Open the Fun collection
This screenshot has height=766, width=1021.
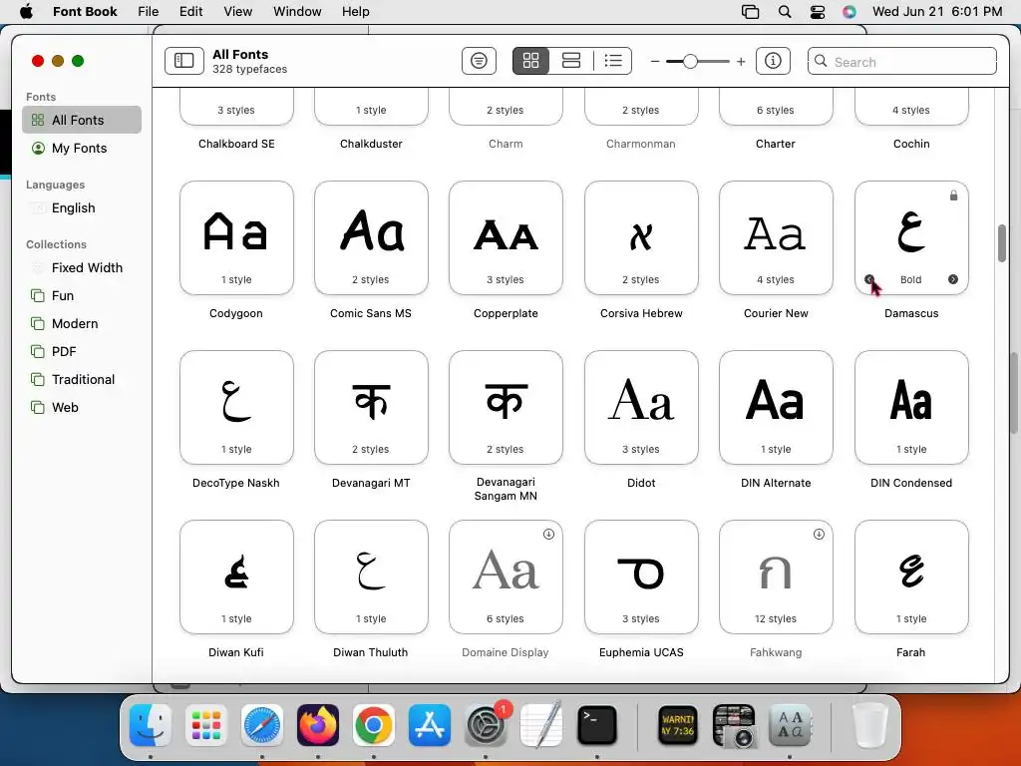(x=82, y=295)
